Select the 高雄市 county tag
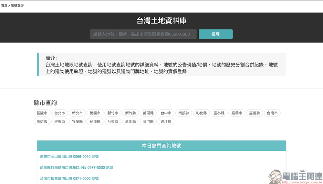 point(42,122)
